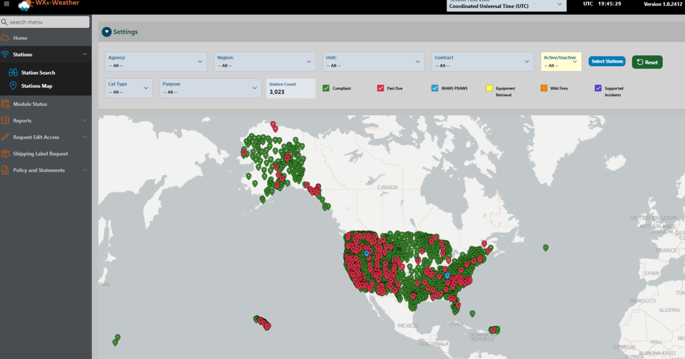Viewport: 685px width, 359px height.
Task: Click the search magnifier icon in sidebar
Action: 5,22
